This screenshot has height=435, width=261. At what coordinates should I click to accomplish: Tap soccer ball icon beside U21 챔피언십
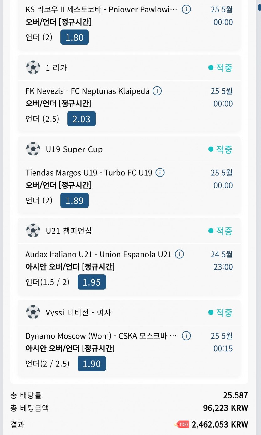click(x=33, y=231)
